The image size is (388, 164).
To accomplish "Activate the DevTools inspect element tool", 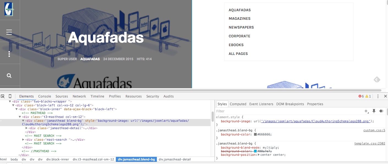I will [3, 96].
